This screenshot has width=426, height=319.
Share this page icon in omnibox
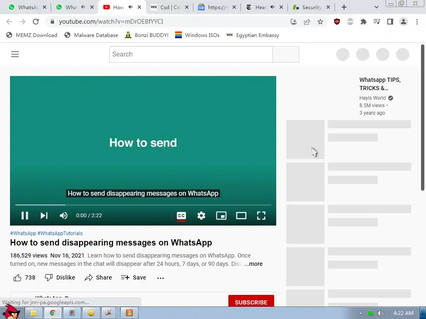(307, 22)
